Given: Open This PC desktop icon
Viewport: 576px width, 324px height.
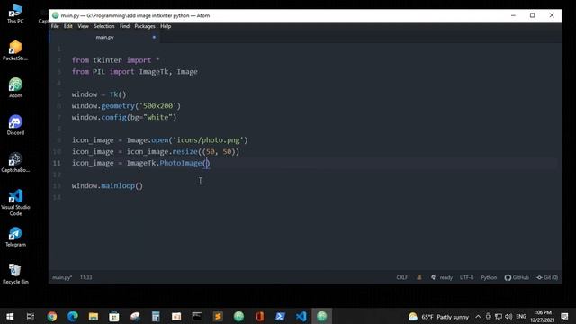Looking at the screenshot, I should pos(15,14).
